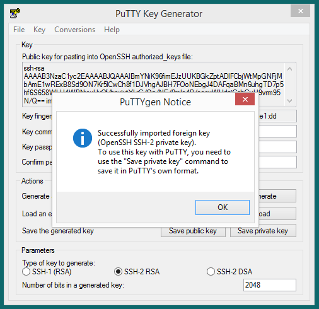This screenshot has height=309, width=319.
Task: Click the blue information icon in the notice
Action: 83,138
